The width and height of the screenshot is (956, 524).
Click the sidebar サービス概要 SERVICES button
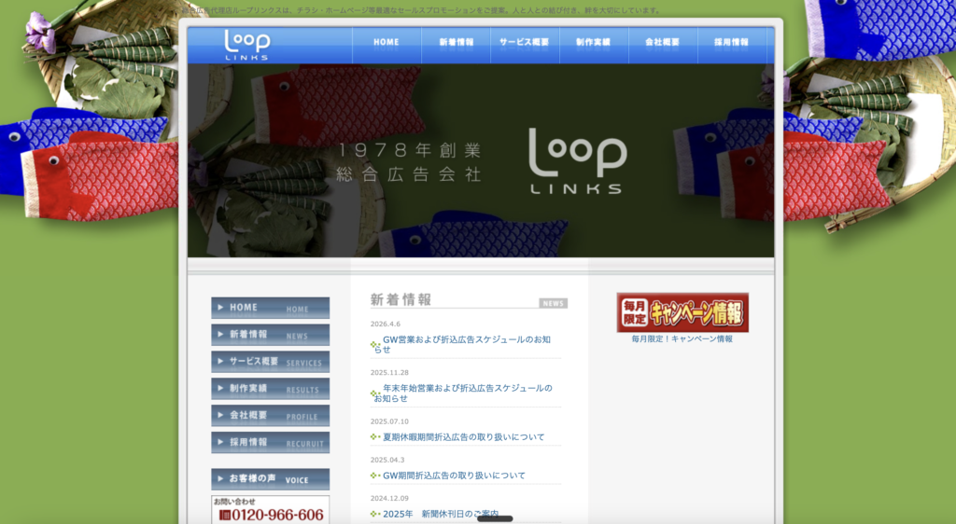(270, 362)
